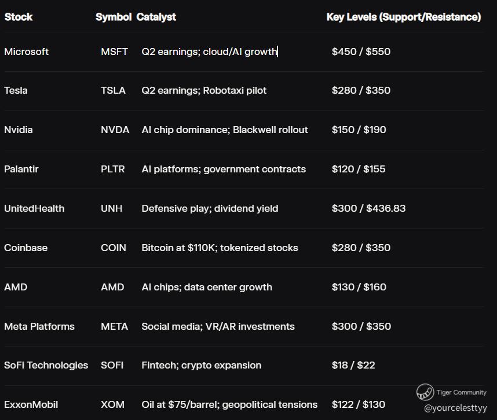Viewport: 497px width, 420px height.
Task: Click Nvidia's $150 / $190 key levels
Action: pyautogui.click(x=359, y=130)
